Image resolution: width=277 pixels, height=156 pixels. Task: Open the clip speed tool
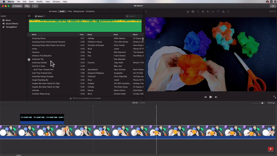[x=218, y=11]
